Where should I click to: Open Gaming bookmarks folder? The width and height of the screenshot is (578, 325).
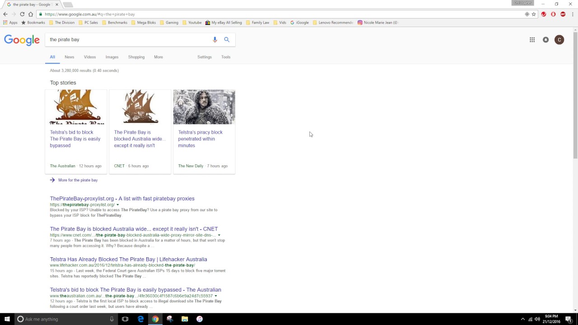[169, 23]
